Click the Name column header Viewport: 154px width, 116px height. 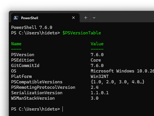tap(16, 44)
